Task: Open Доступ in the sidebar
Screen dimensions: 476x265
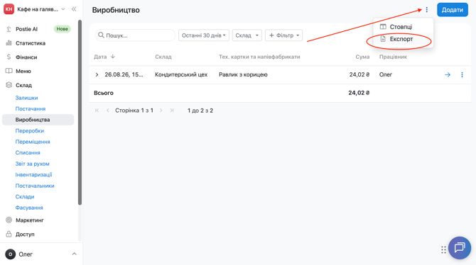Action: (x=25, y=234)
